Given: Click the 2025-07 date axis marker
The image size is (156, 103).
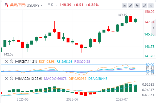Looking at the screenshot, I should (122, 100).
